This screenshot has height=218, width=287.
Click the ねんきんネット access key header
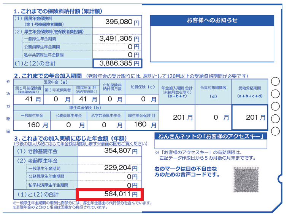pyautogui.click(x=211, y=136)
